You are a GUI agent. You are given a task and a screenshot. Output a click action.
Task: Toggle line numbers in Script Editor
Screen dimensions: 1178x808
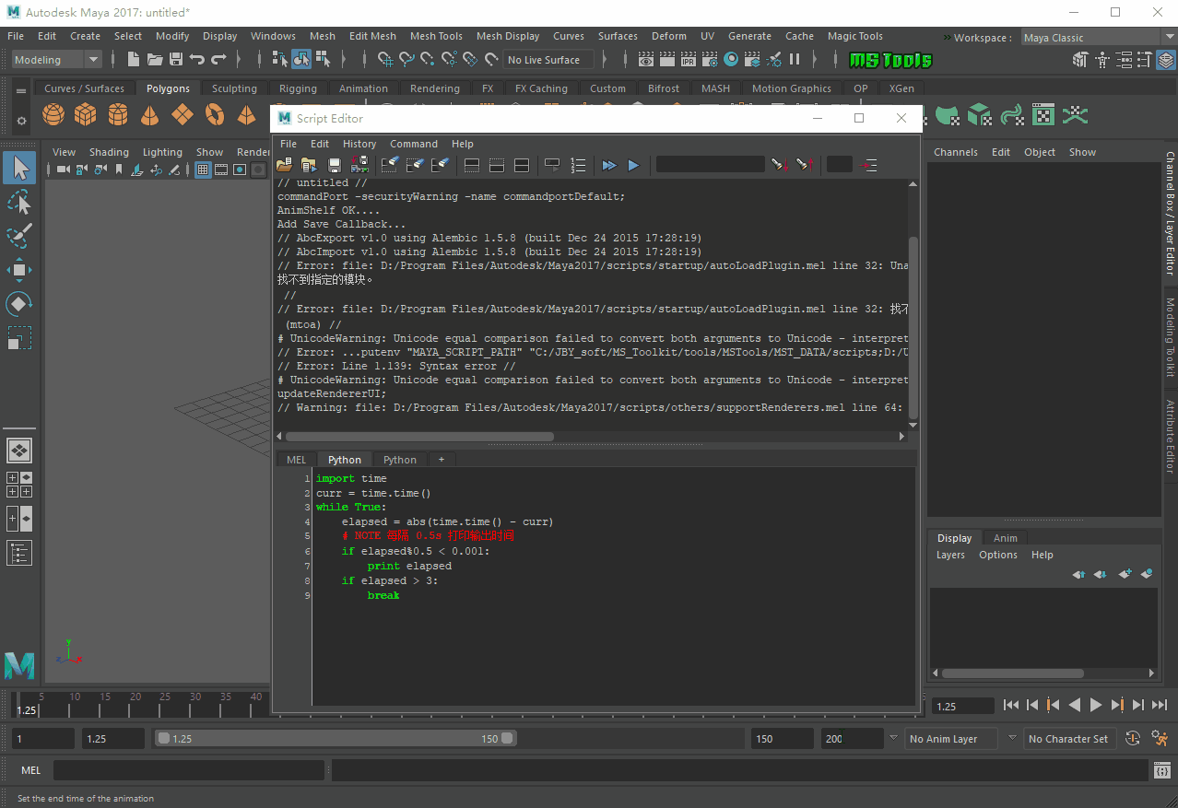(578, 165)
